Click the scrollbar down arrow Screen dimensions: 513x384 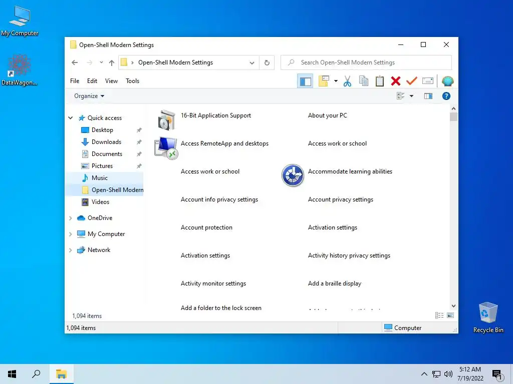453,306
